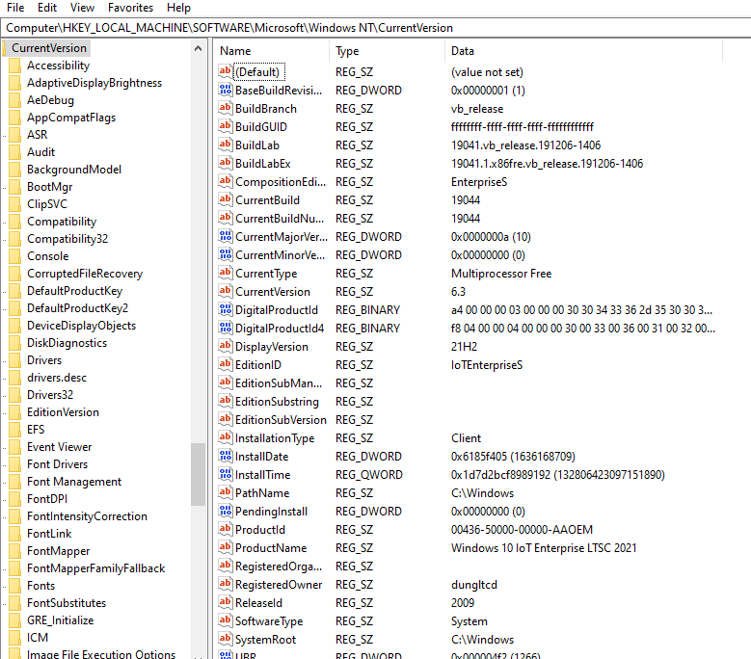751x659 pixels.
Task: Click the tree pane scroll up arrow
Action: (x=198, y=48)
